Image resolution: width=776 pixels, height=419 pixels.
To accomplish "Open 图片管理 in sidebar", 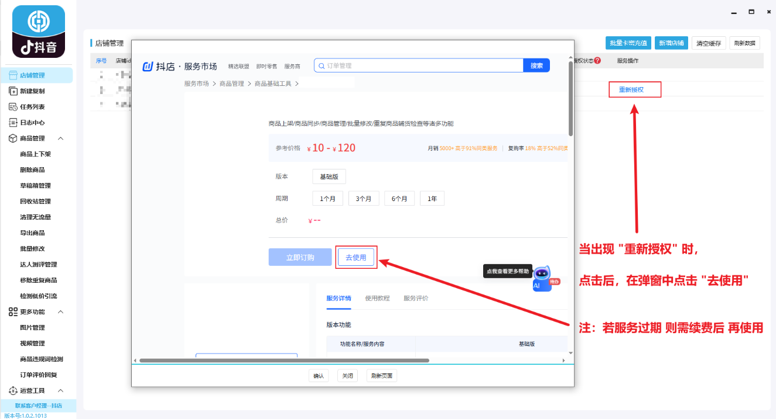I will (32, 328).
